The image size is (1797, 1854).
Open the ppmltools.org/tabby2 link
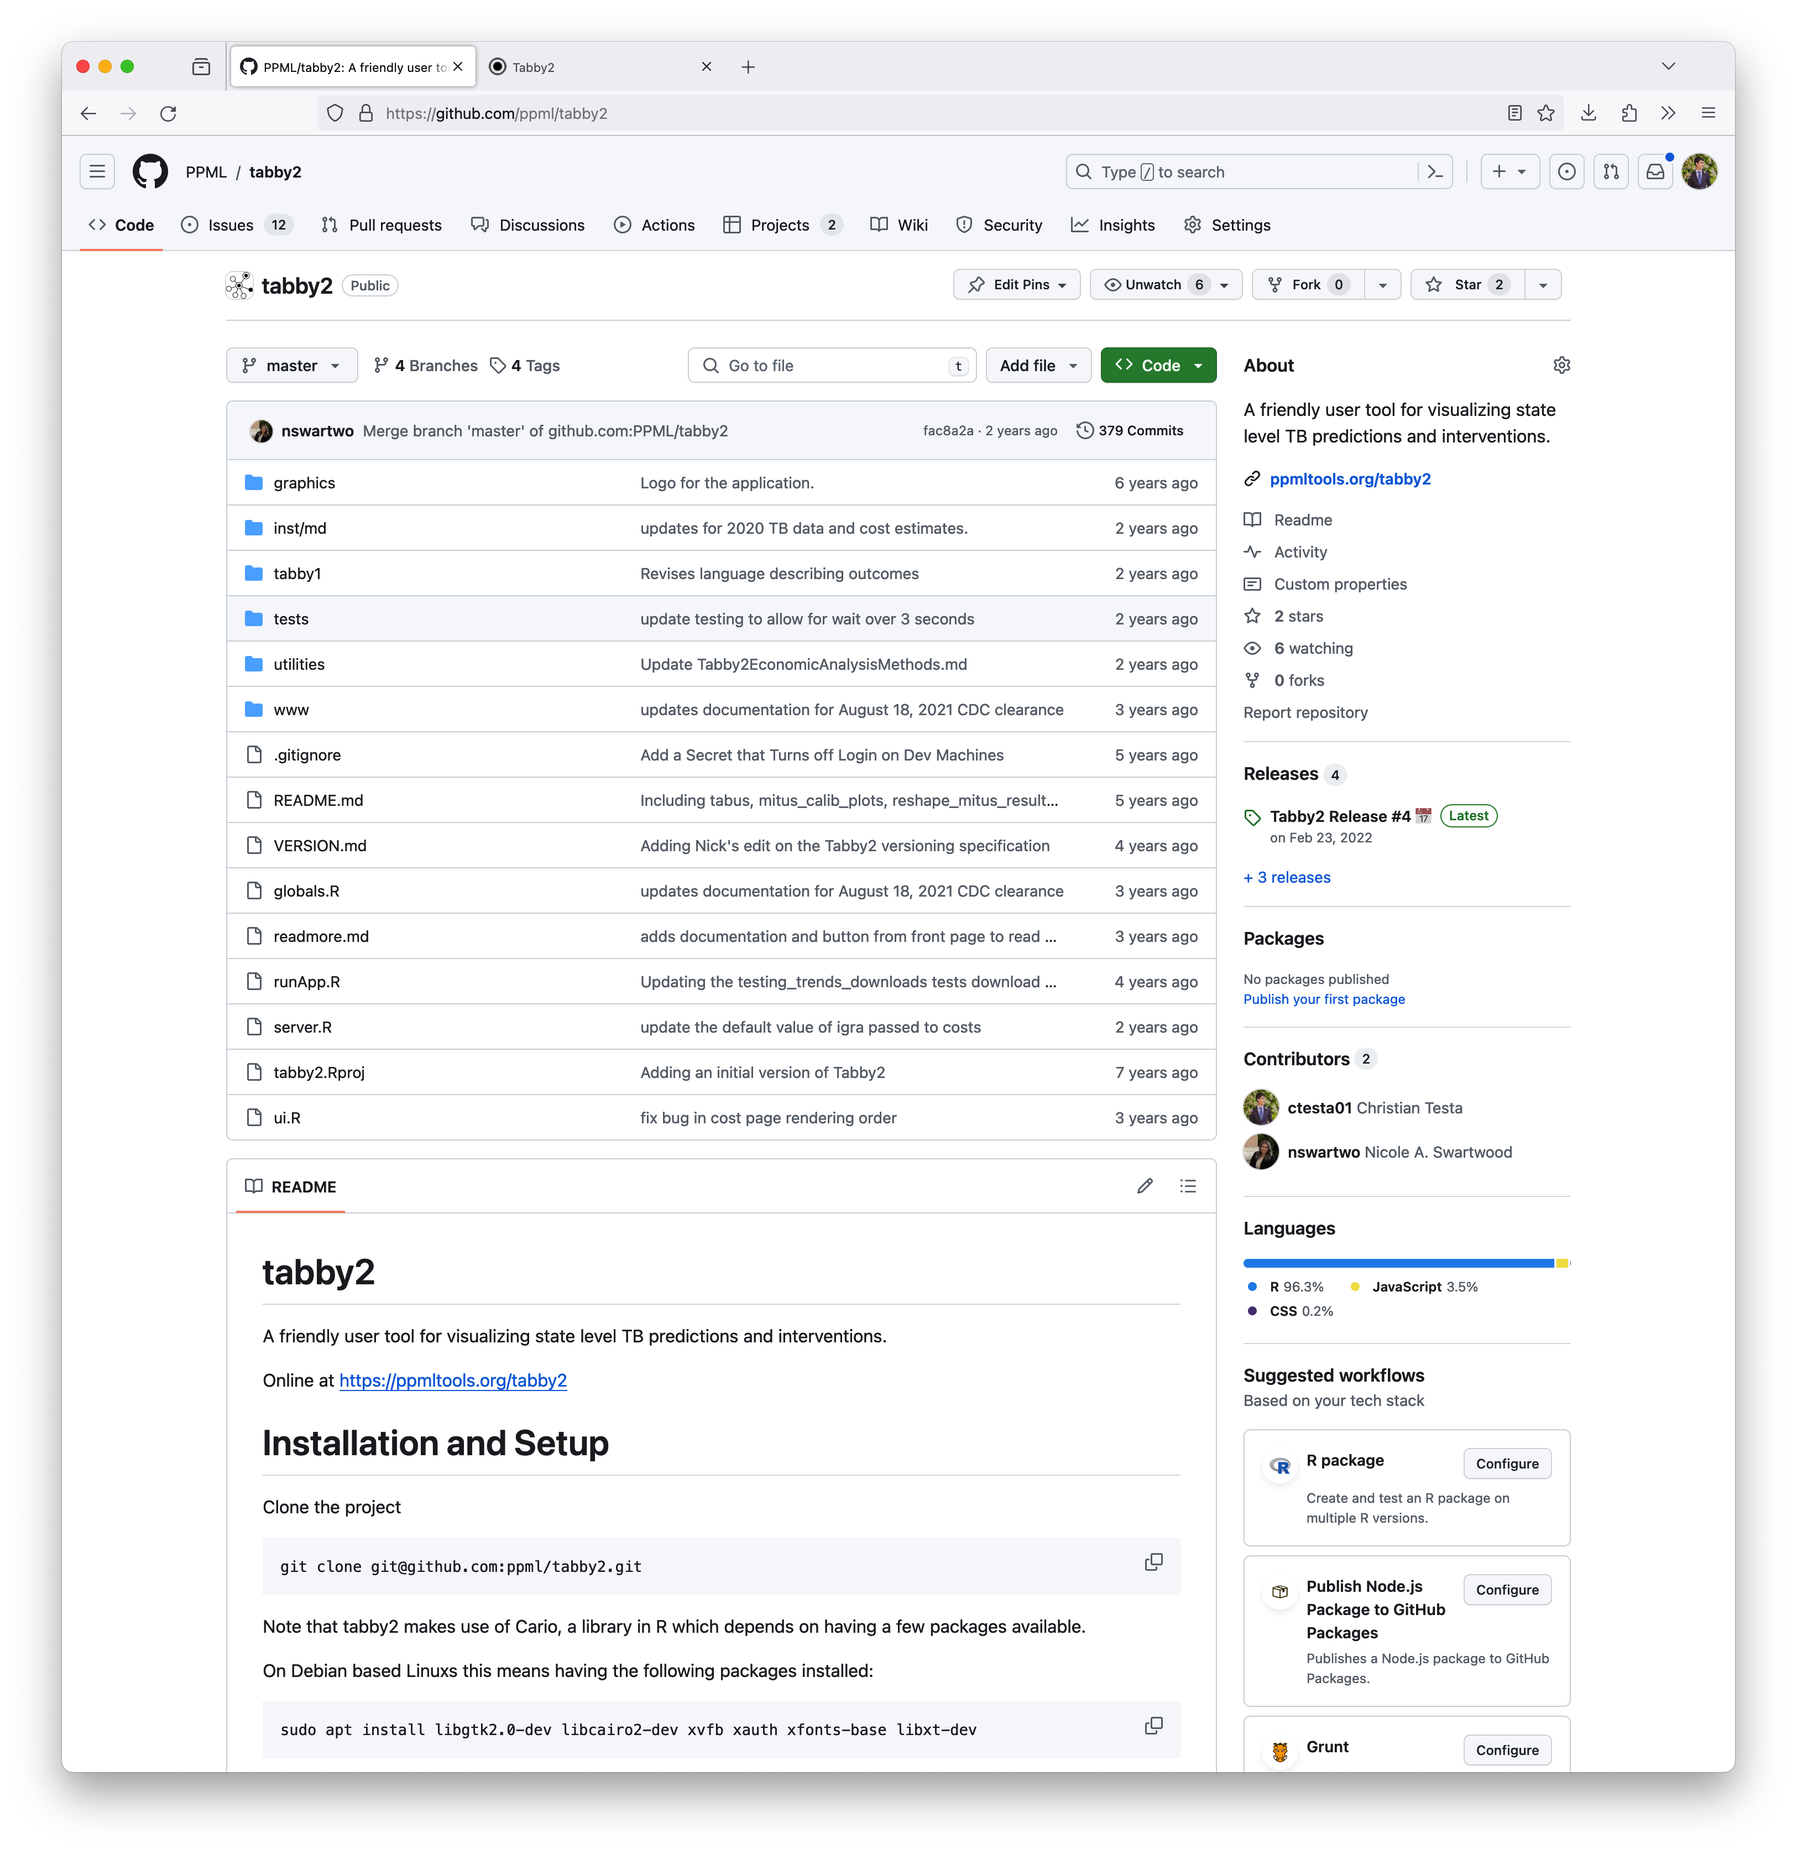(1350, 478)
